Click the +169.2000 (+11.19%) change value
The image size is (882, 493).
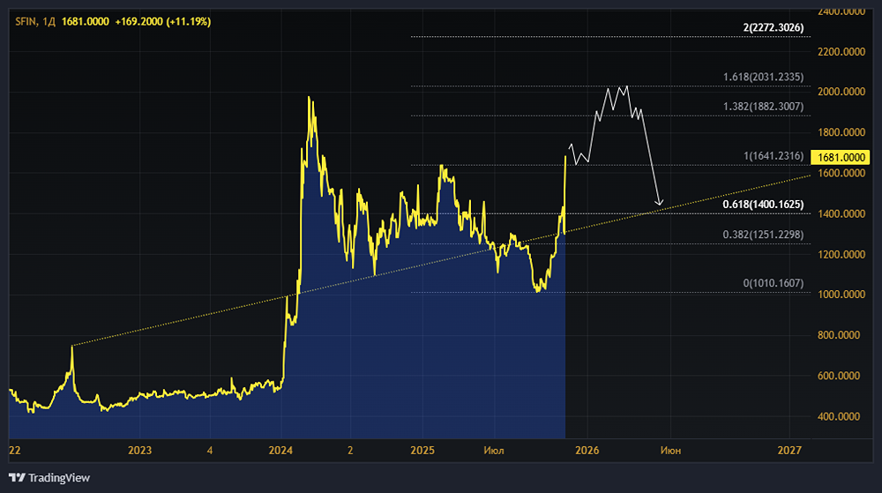162,22
